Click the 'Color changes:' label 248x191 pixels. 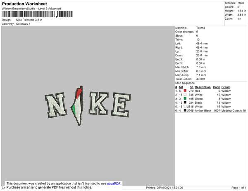coord(185,32)
